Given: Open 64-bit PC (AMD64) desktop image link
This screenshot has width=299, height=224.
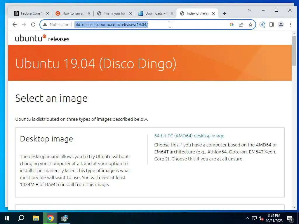Looking at the screenshot, I should 189,136.
